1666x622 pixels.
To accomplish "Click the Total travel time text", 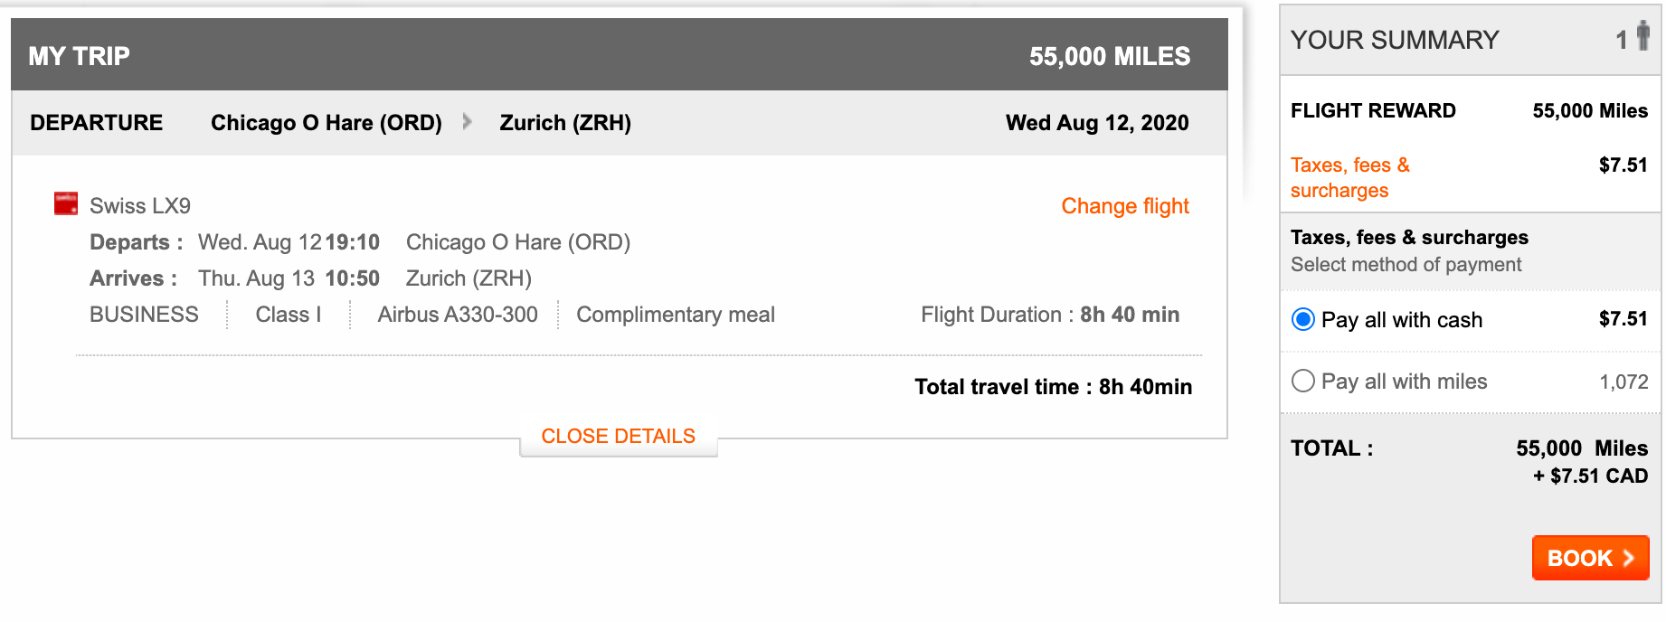I will point(1052,387).
